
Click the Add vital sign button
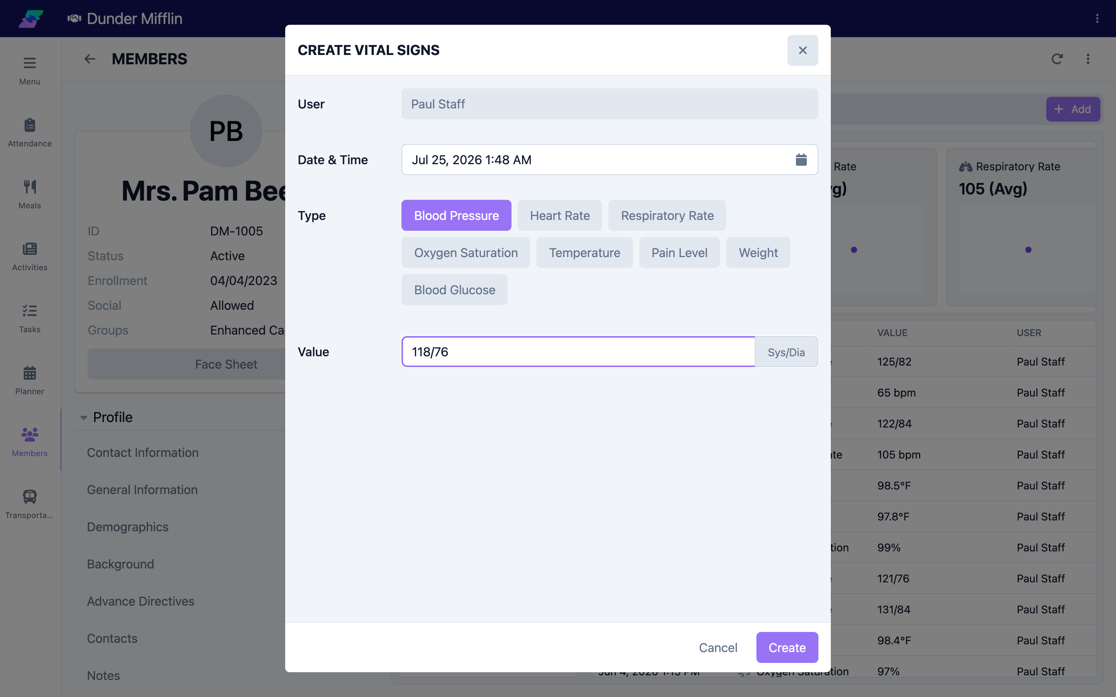point(1073,109)
